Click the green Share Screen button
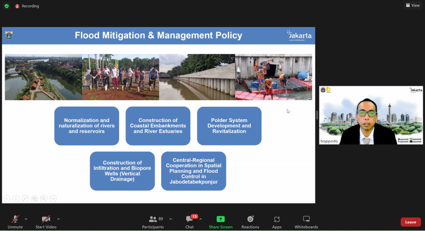Screen dimensions: 425x231 [x=220, y=221]
